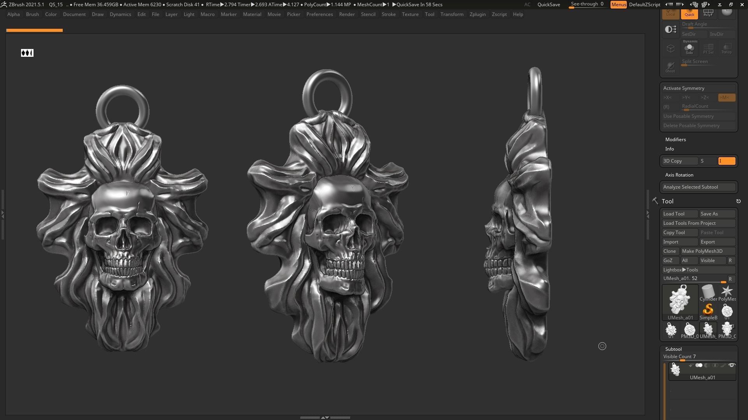Viewport: 748px width, 420px height.
Task: Select the PolyMesh star tool
Action: pos(727,293)
